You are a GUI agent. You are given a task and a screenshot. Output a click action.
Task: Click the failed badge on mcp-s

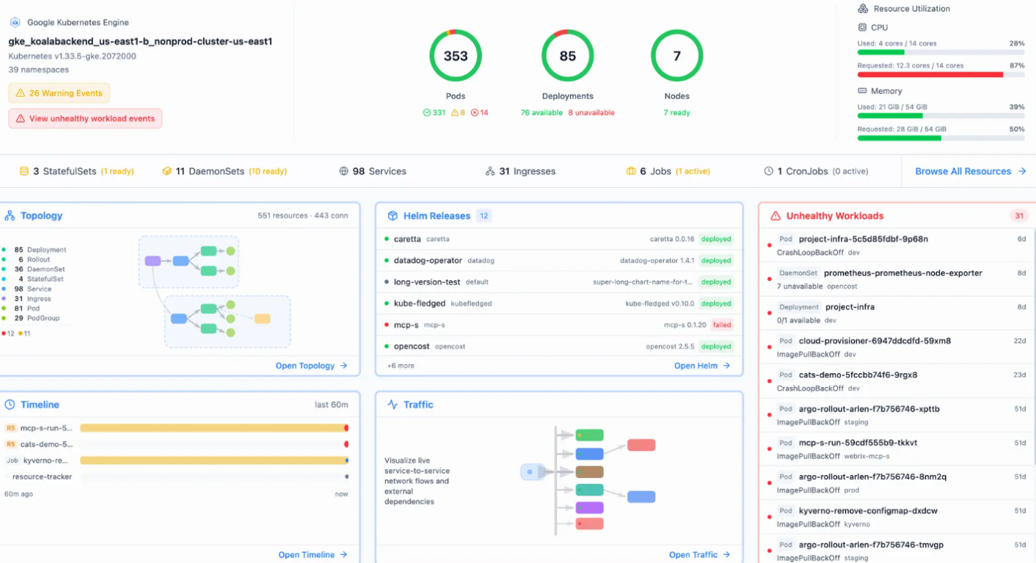(722, 325)
